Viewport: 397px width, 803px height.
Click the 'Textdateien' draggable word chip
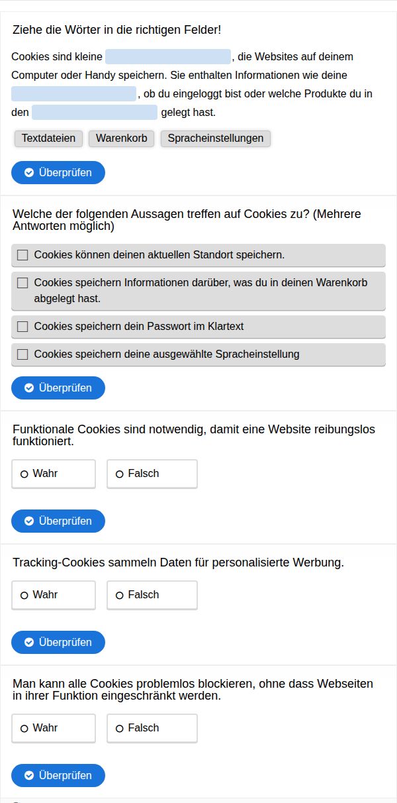[49, 138]
